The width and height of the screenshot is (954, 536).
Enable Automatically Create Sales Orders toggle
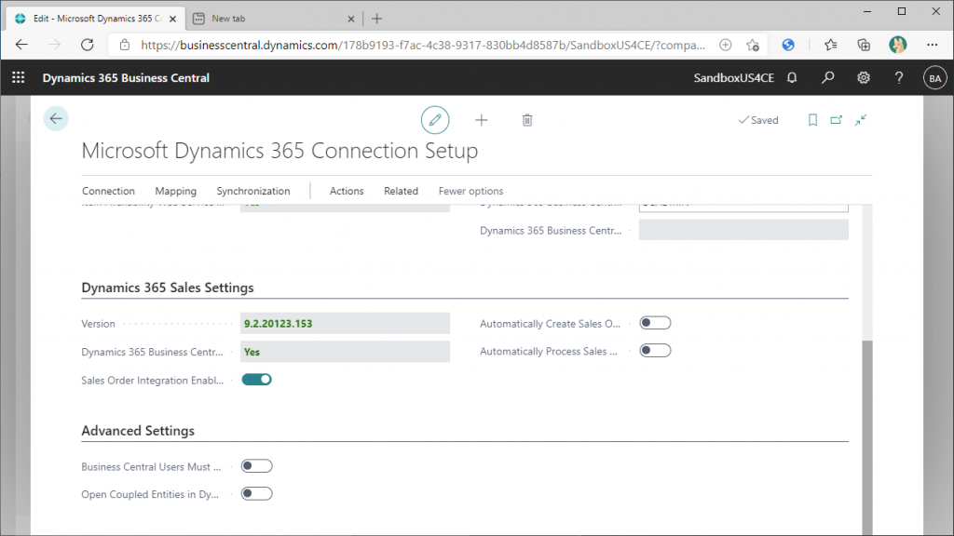pos(655,323)
